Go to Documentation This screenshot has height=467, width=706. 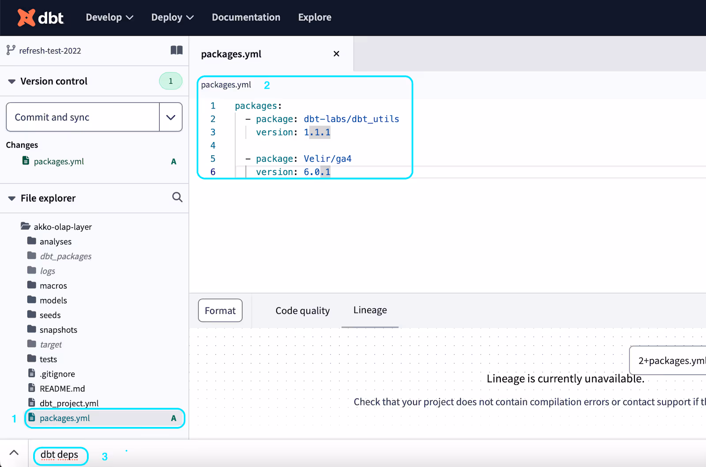pyautogui.click(x=246, y=18)
